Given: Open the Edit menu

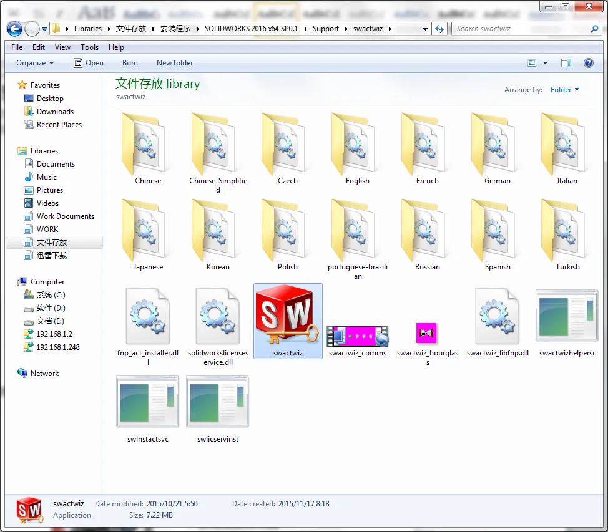Looking at the screenshot, I should pos(38,47).
